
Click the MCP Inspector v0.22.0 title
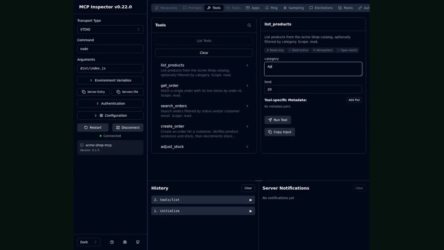coord(105,7)
